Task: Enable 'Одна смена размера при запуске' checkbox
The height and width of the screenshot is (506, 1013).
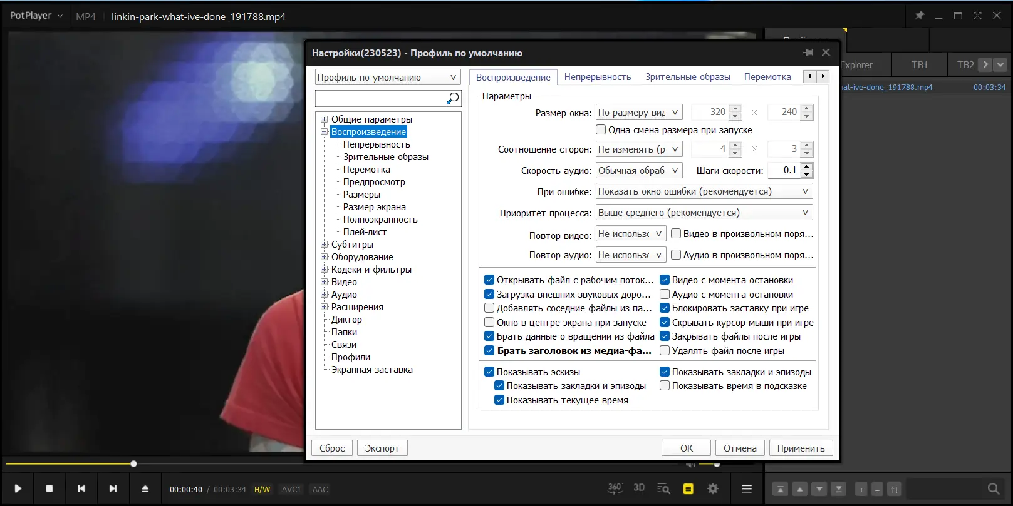Action: click(x=601, y=130)
